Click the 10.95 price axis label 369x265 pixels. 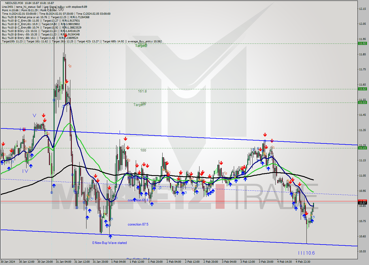(x=362, y=191)
